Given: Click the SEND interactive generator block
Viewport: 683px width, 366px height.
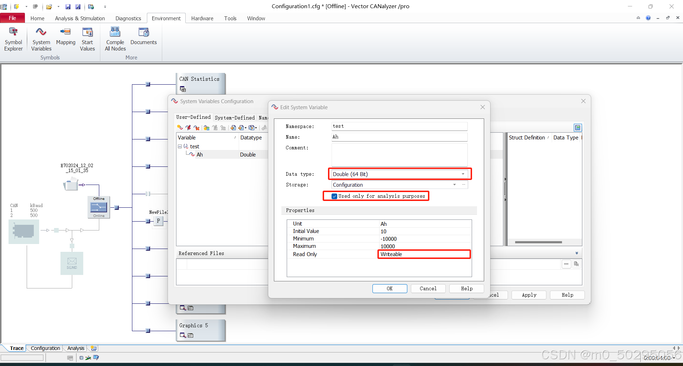Looking at the screenshot, I should pyautogui.click(x=72, y=263).
